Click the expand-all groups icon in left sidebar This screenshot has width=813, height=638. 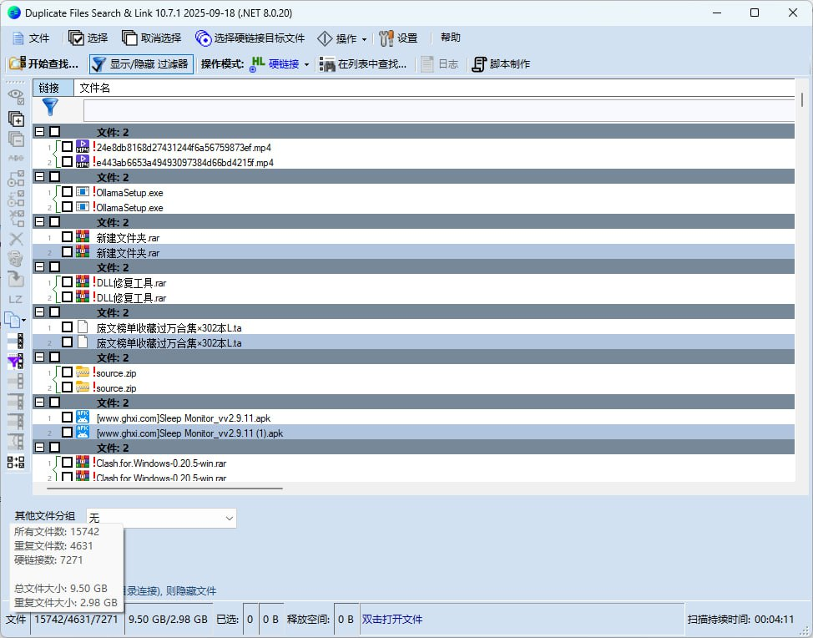tap(16, 119)
